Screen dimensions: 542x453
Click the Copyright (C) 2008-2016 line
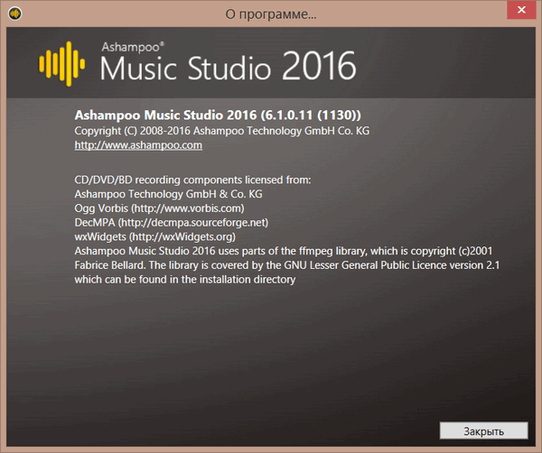[222, 131]
